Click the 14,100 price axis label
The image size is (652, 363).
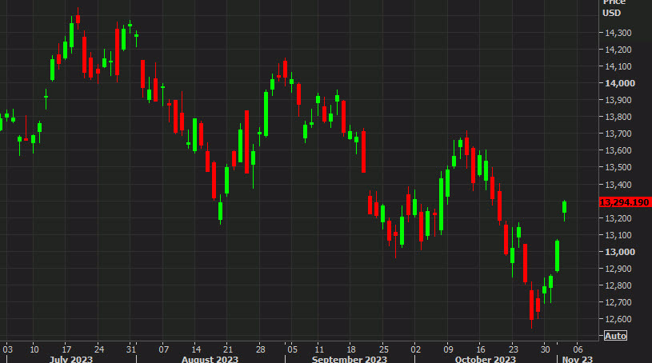(618, 66)
